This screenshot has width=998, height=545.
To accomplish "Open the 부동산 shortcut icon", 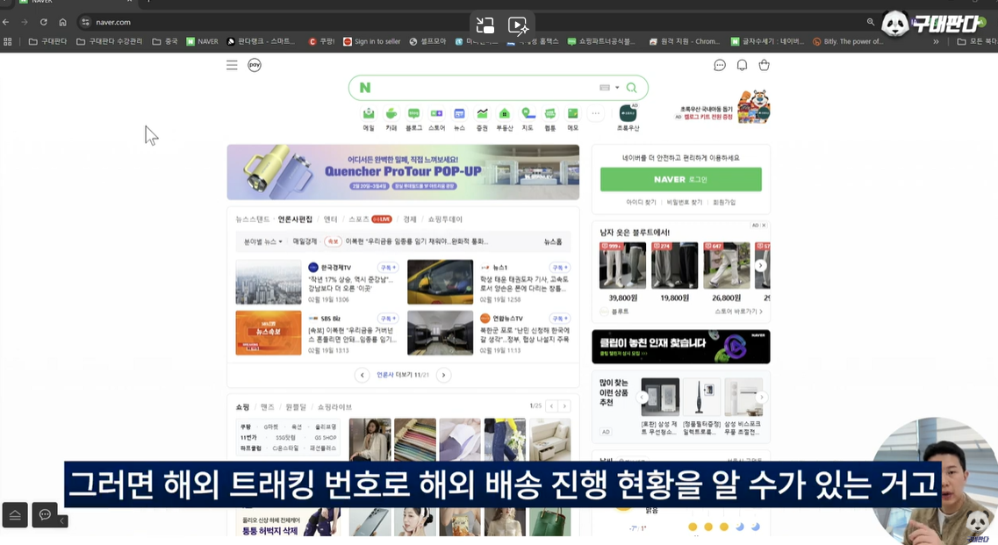I will click(x=505, y=113).
